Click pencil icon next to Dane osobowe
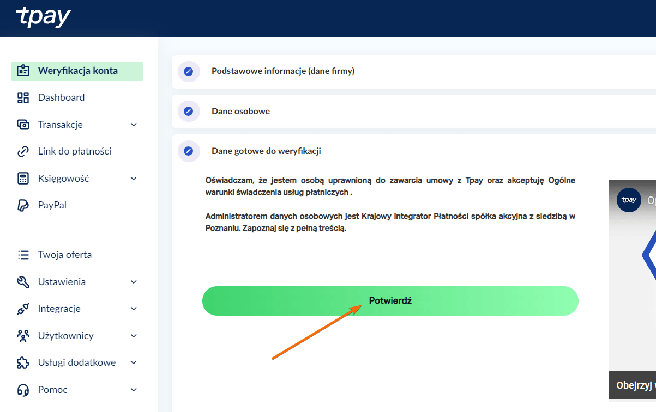 tap(189, 112)
